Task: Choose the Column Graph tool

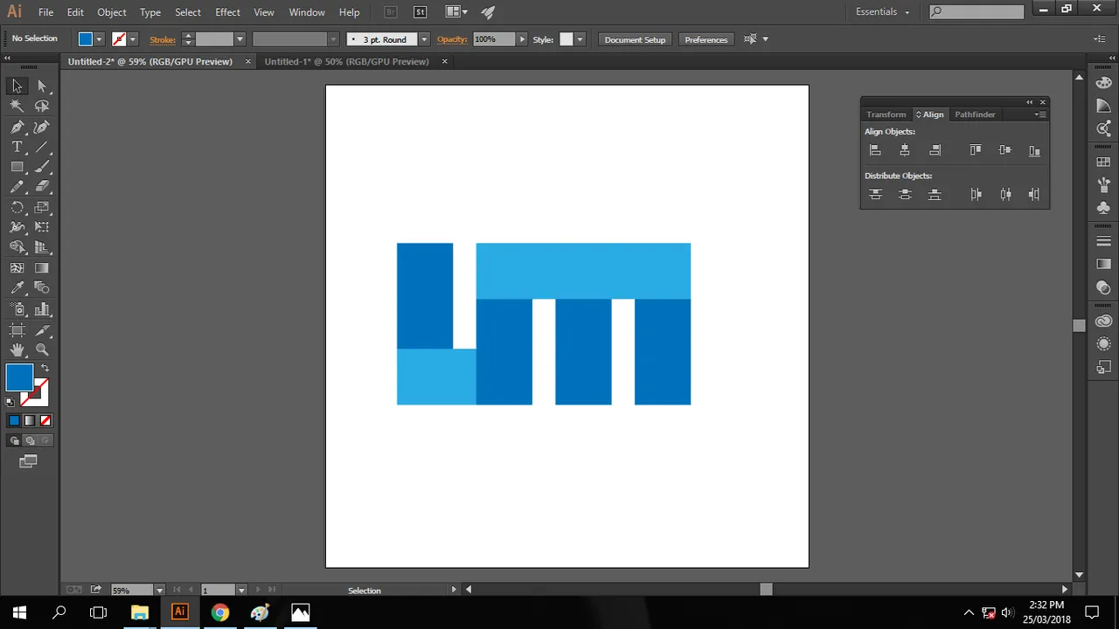Action: (42, 309)
